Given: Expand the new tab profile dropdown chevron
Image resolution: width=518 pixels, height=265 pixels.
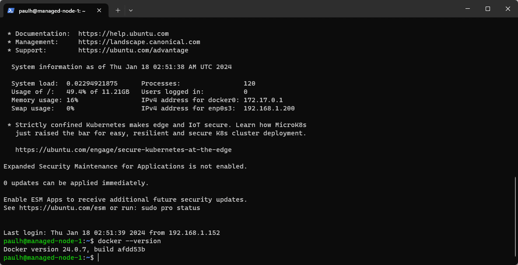Looking at the screenshot, I should point(131,10).
